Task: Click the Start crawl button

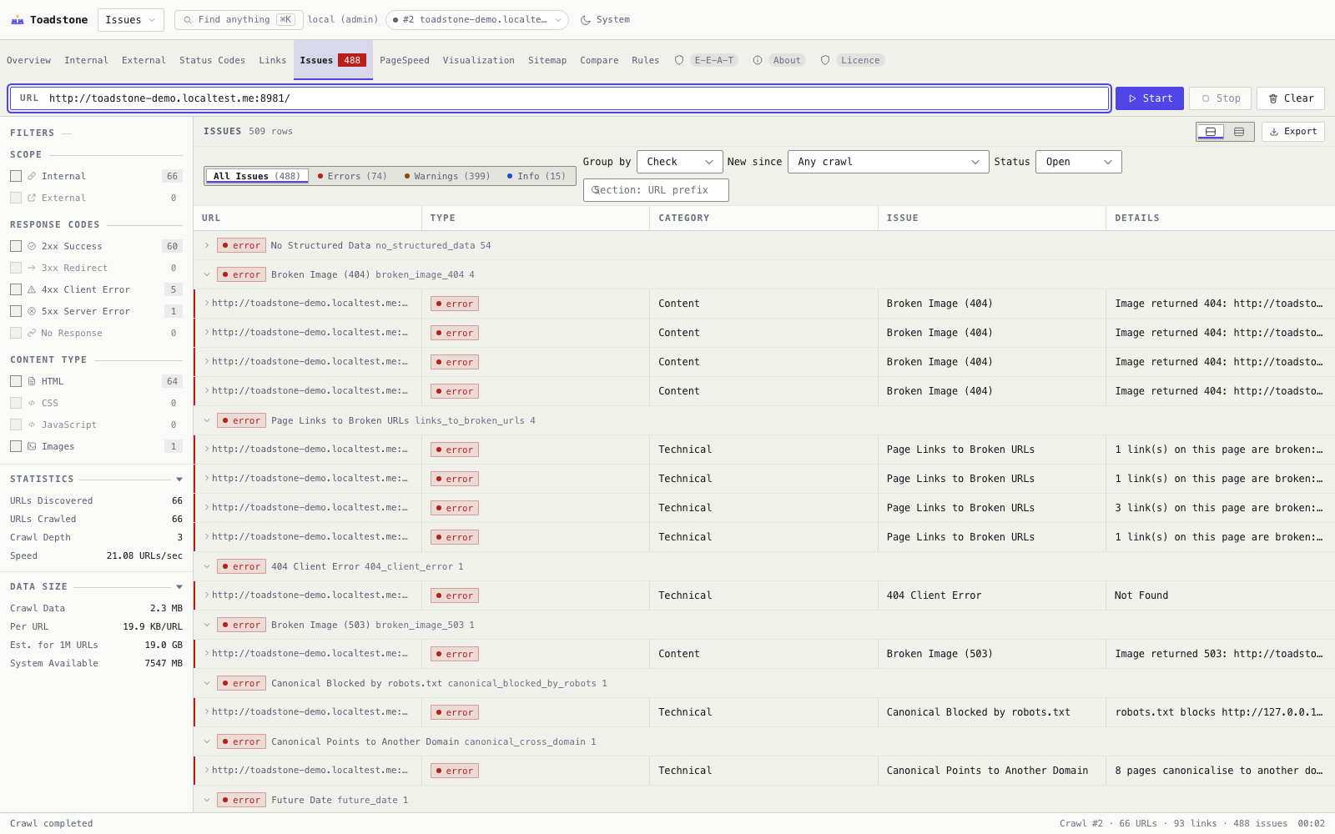Action: click(x=1150, y=98)
